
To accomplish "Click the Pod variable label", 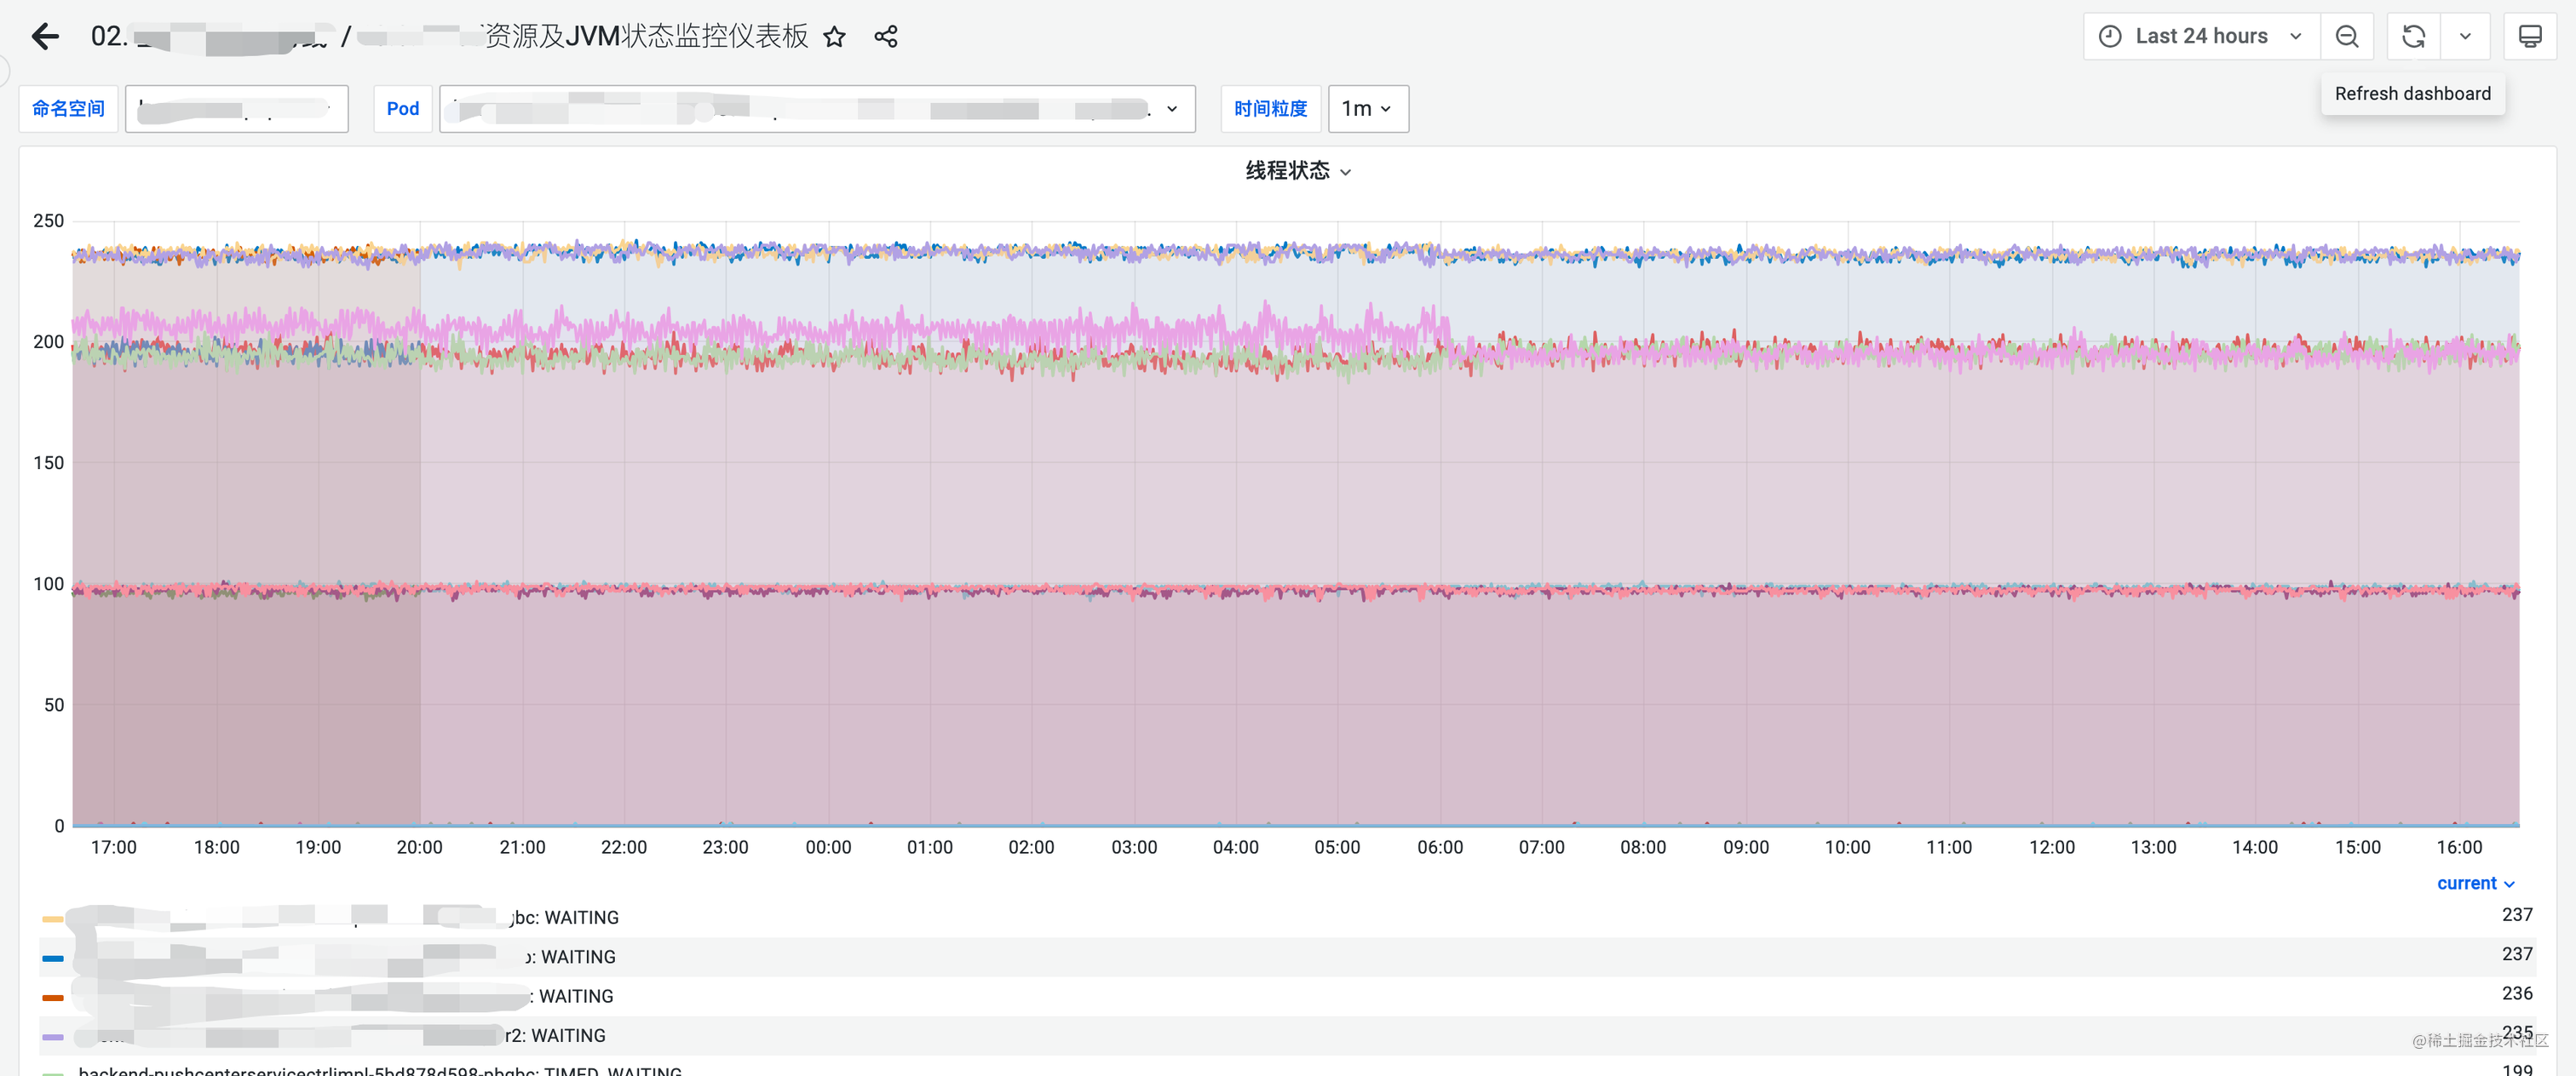I will [x=403, y=109].
